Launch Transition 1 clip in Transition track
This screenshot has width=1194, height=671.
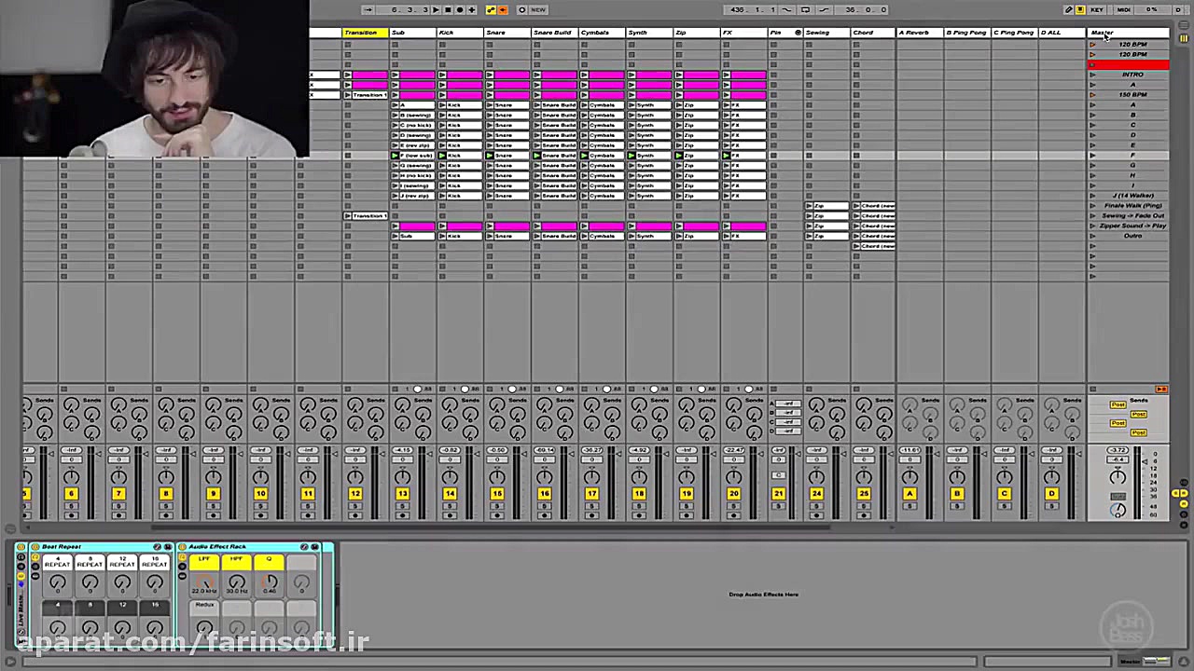coord(348,95)
